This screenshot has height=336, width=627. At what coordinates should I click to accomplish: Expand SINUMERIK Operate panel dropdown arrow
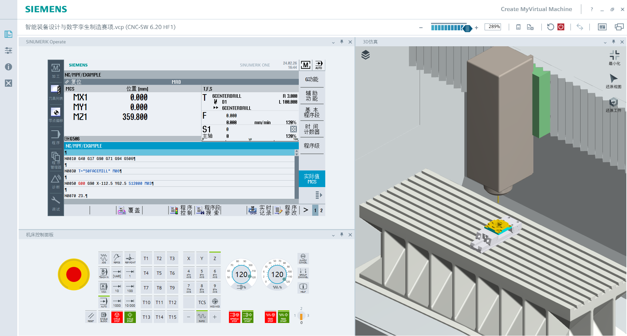pos(333,42)
